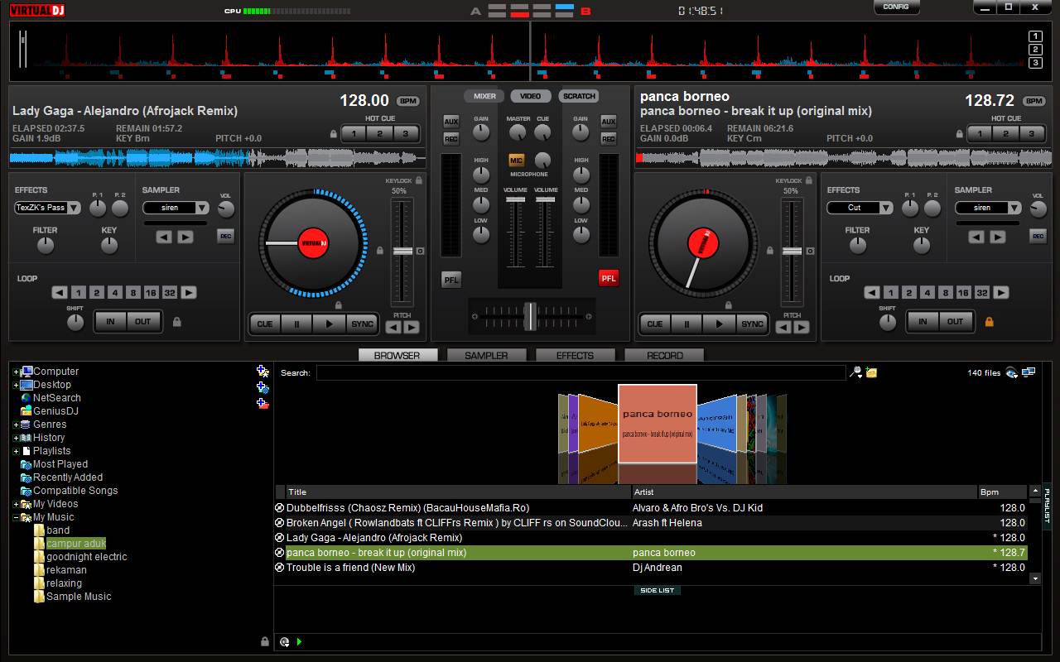Pause the right deck
This screenshot has width=1060, height=662.
click(686, 324)
